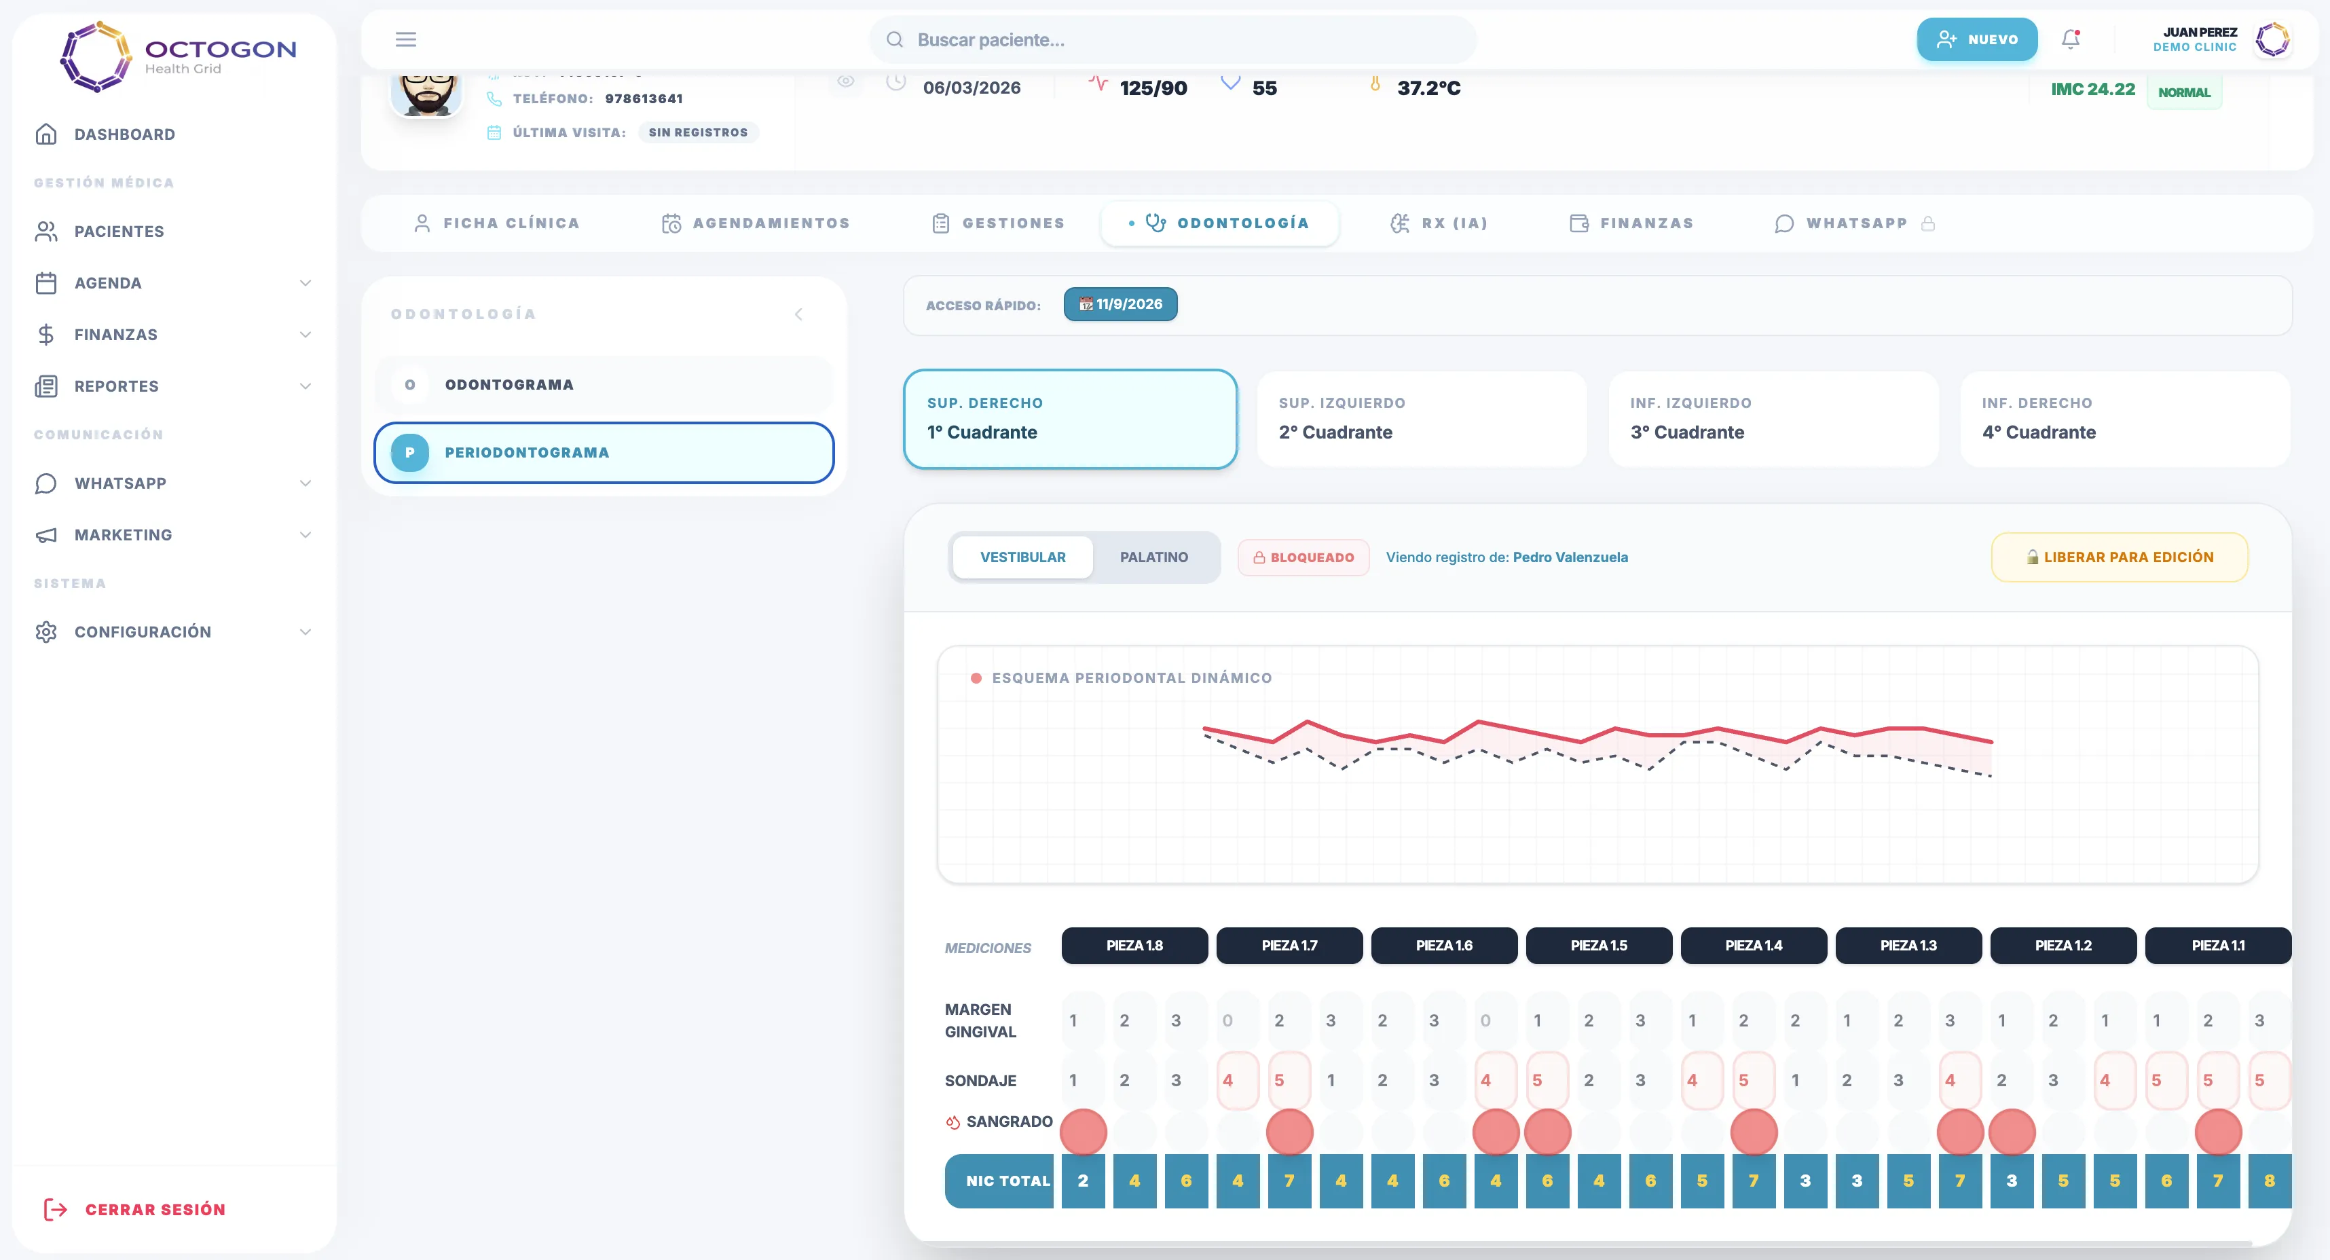The width and height of the screenshot is (2330, 1260).
Task: Select the 2° Cuadrante card
Action: click(1421, 419)
